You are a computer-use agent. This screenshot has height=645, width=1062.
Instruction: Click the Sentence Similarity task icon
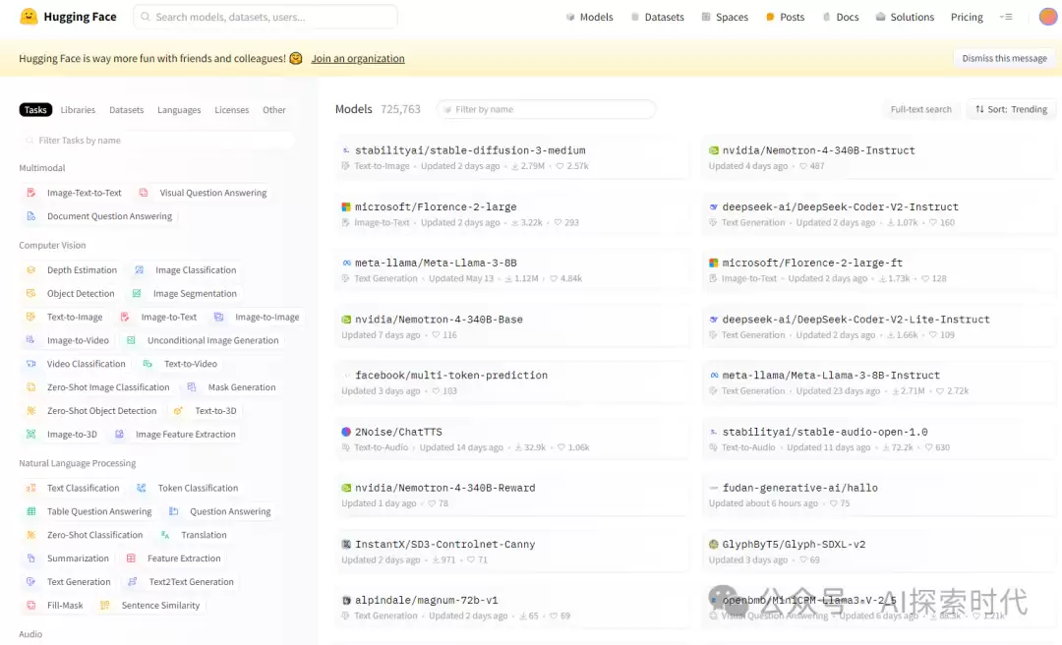pos(105,605)
